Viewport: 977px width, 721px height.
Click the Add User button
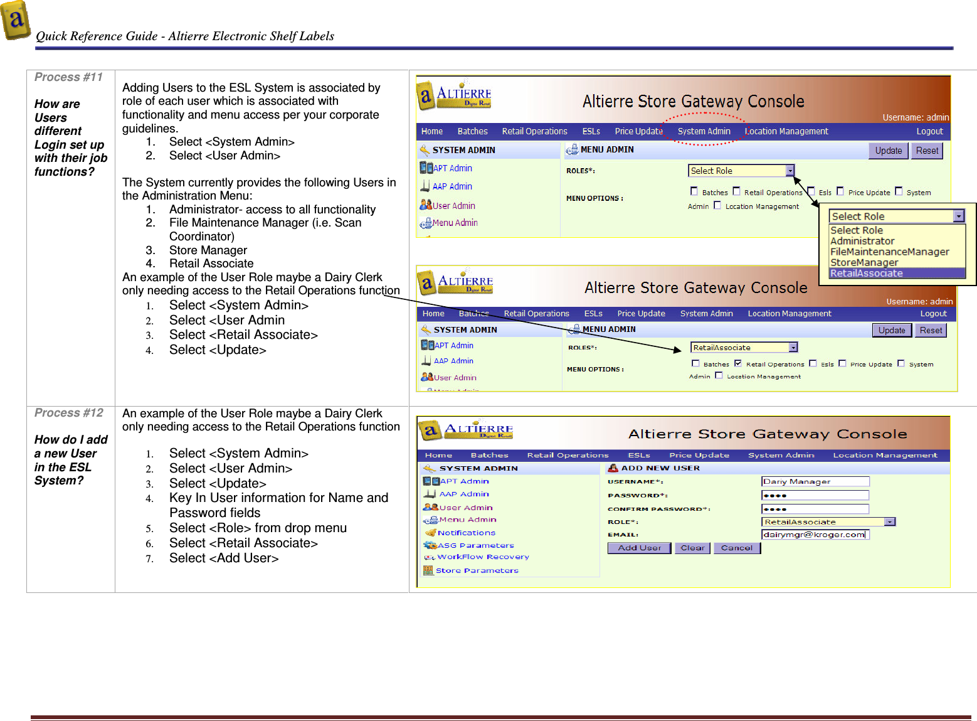point(638,547)
